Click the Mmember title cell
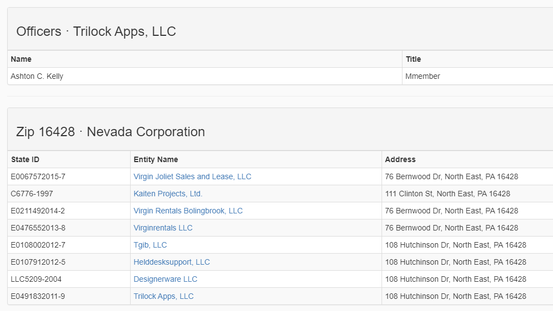553x311 pixels. click(477, 76)
